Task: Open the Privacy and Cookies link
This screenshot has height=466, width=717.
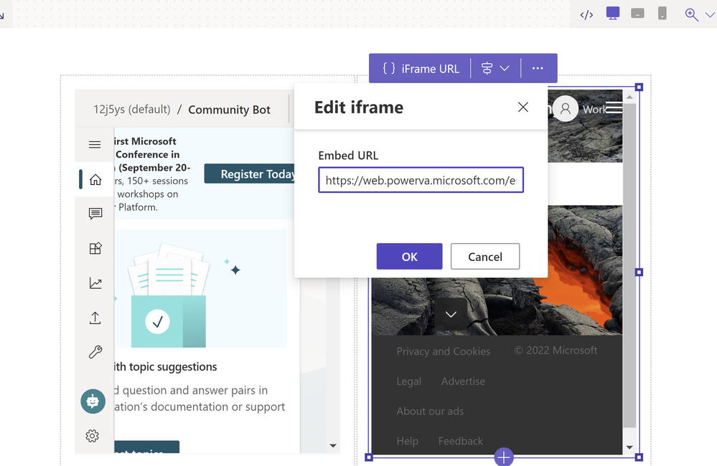Action: 443,351
